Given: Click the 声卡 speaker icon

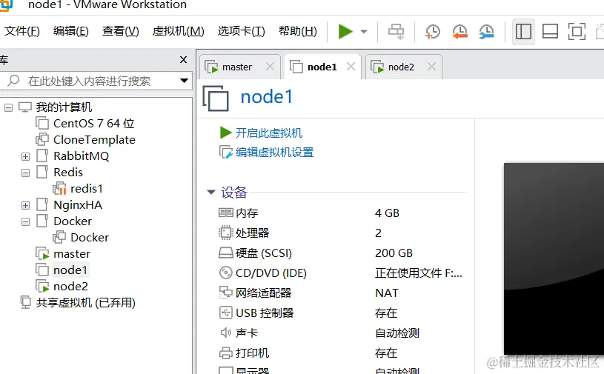Looking at the screenshot, I should click(226, 333).
